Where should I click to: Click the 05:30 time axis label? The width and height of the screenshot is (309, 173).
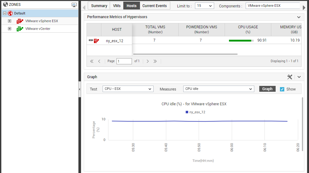(133, 147)
